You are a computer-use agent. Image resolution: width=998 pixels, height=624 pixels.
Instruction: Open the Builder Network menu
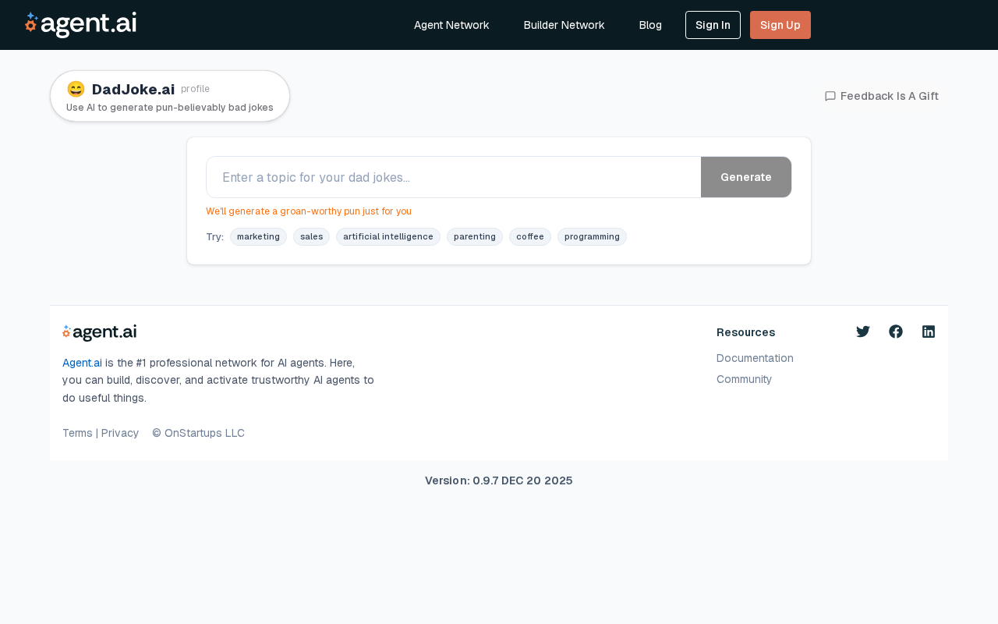click(564, 25)
